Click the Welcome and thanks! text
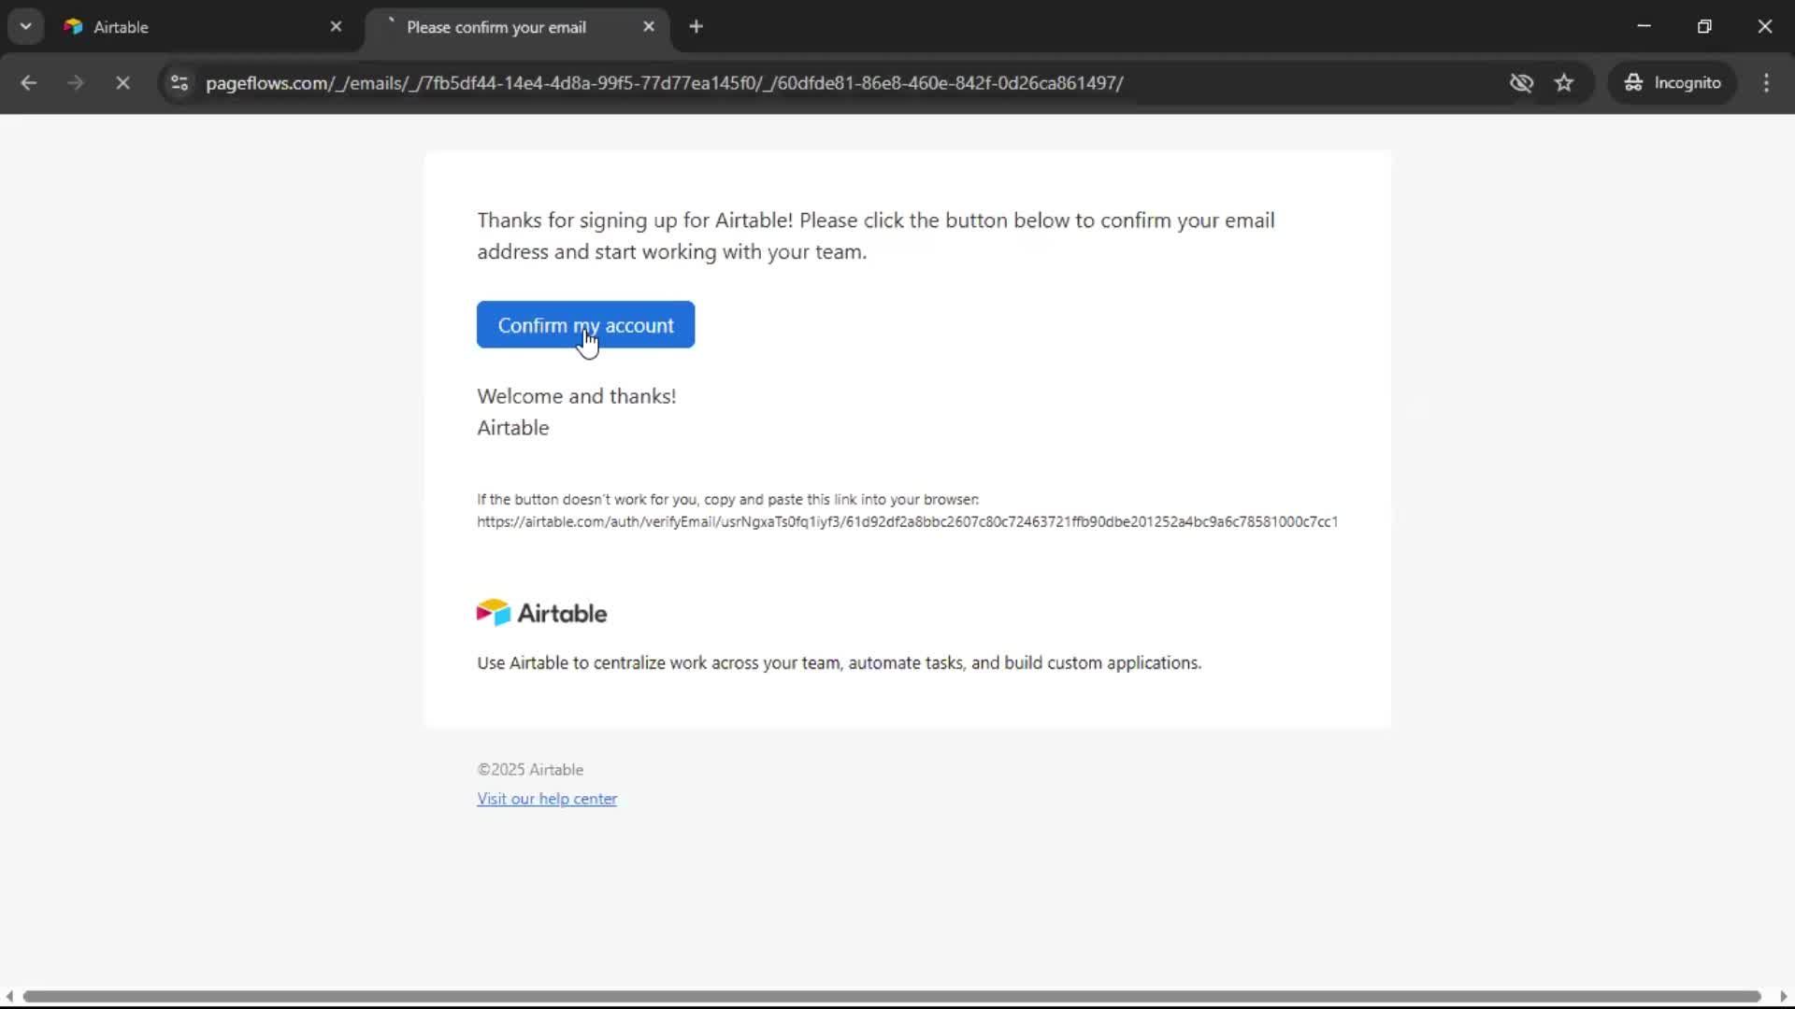 577,396
